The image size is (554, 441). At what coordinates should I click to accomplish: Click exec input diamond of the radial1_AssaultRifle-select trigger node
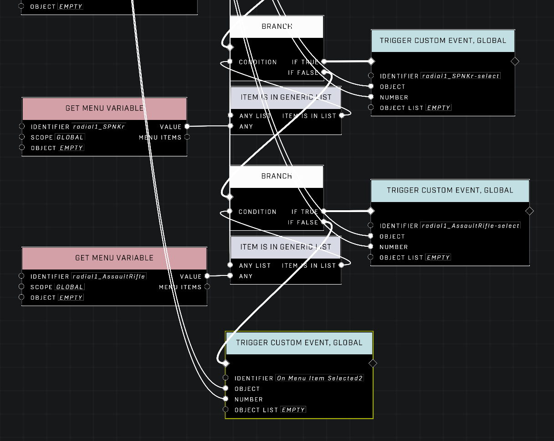(371, 211)
